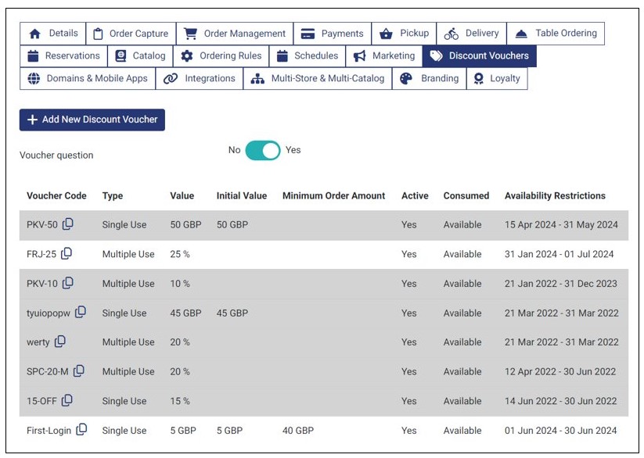Click the basket icon on Pickup
Image resolution: width=644 pixels, height=458 pixels.
[x=386, y=34]
